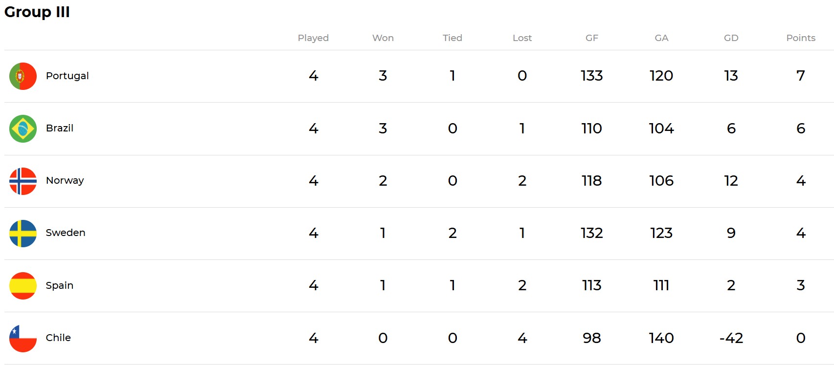Click the Brazil flag icon
The width and height of the screenshot is (834, 365).
click(x=23, y=129)
